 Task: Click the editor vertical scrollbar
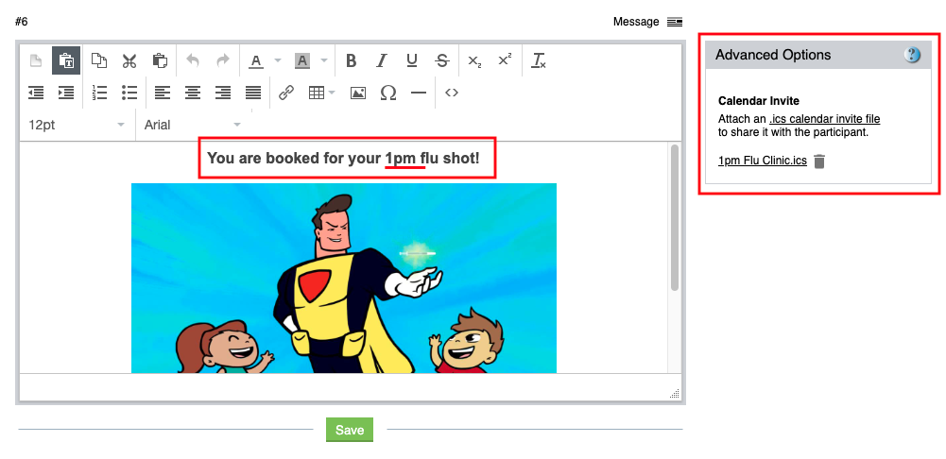675,217
